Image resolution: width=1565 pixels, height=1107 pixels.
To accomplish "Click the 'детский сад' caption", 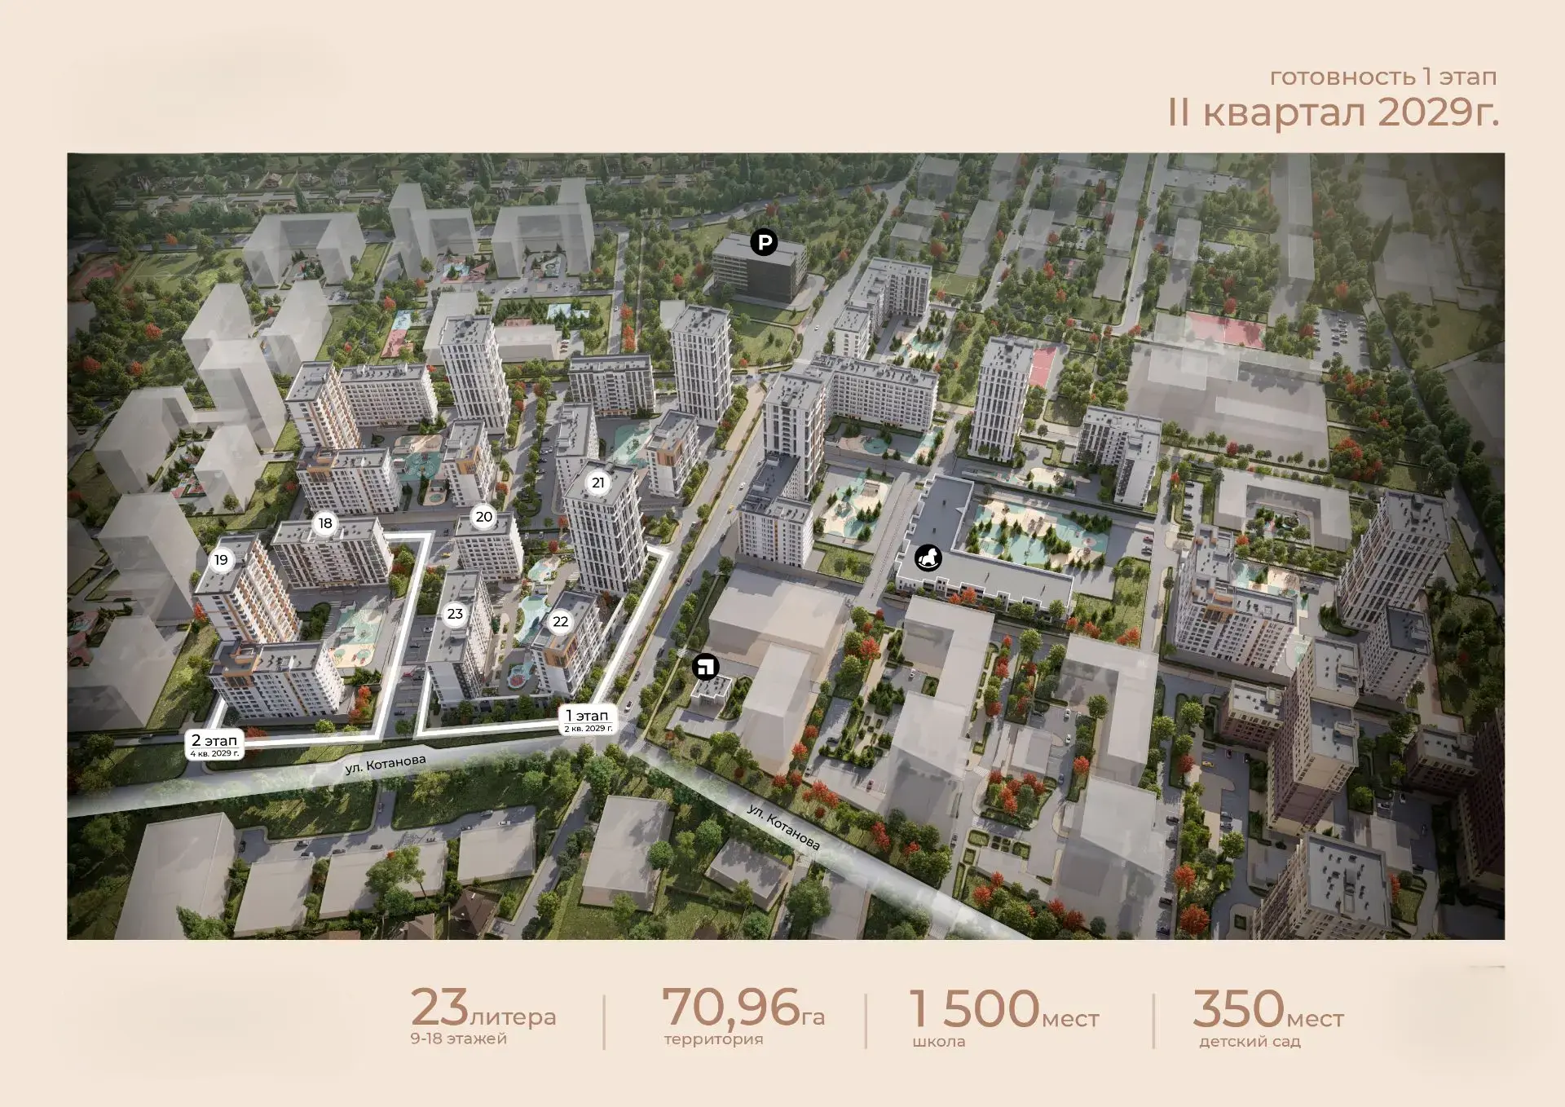I will (1250, 1042).
